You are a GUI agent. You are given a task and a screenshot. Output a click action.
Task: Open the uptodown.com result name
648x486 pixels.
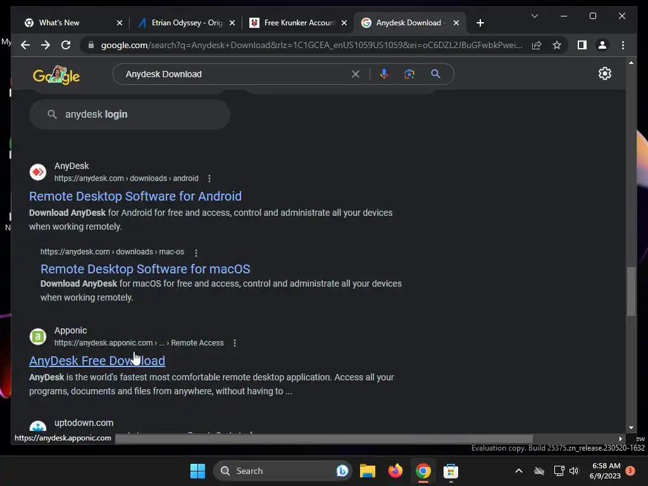click(84, 423)
